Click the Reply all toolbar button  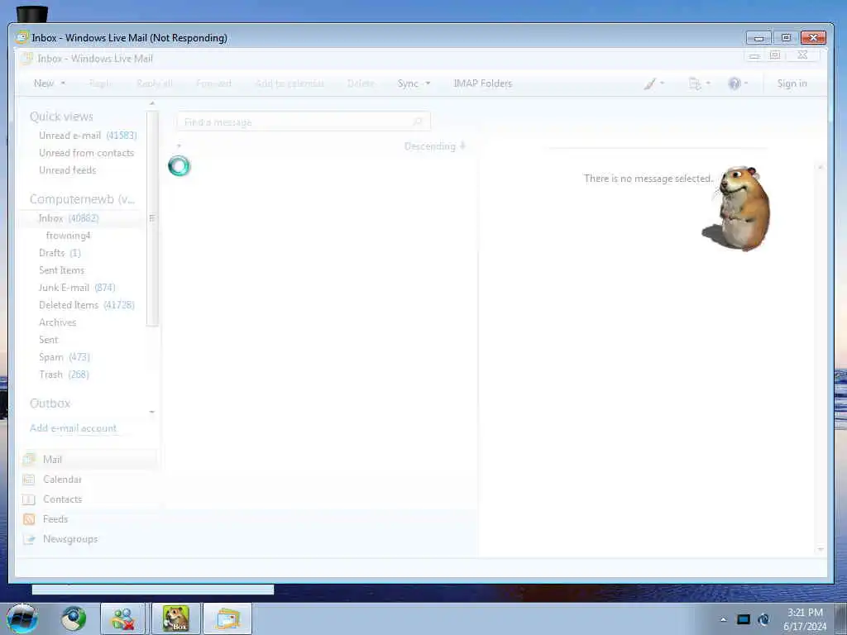[155, 84]
